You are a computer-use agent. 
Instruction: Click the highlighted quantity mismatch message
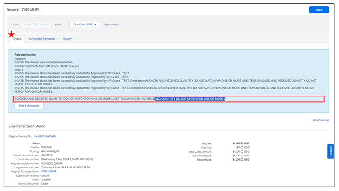point(169,99)
